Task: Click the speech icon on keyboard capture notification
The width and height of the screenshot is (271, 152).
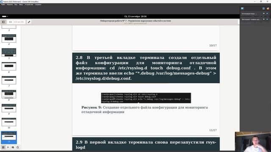Action: [264, 19]
